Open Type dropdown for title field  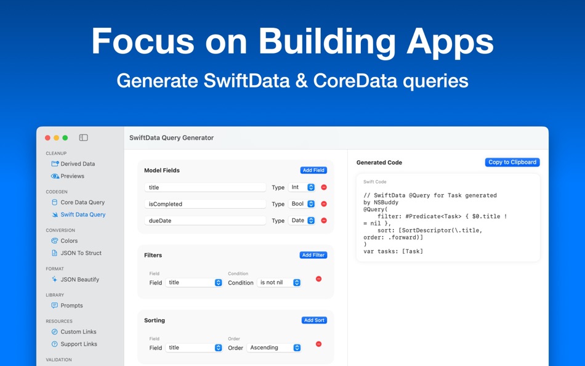tap(302, 187)
